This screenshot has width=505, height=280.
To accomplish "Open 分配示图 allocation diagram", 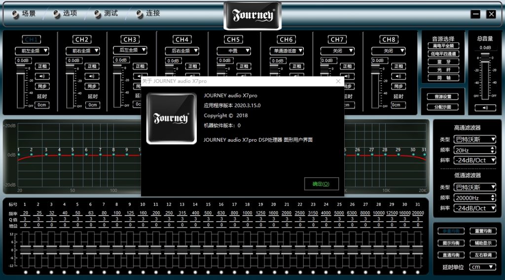I will coord(442,107).
